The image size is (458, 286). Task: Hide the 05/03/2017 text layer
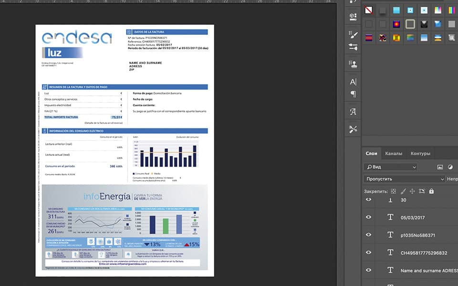point(369,217)
